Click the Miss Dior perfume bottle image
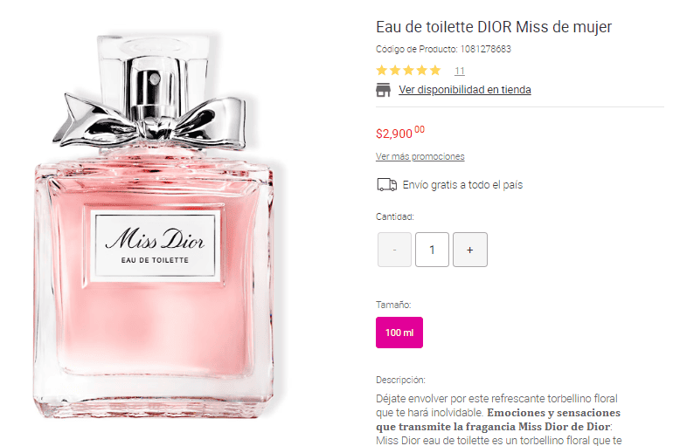This screenshot has width=673, height=446. pyautogui.click(x=155, y=225)
